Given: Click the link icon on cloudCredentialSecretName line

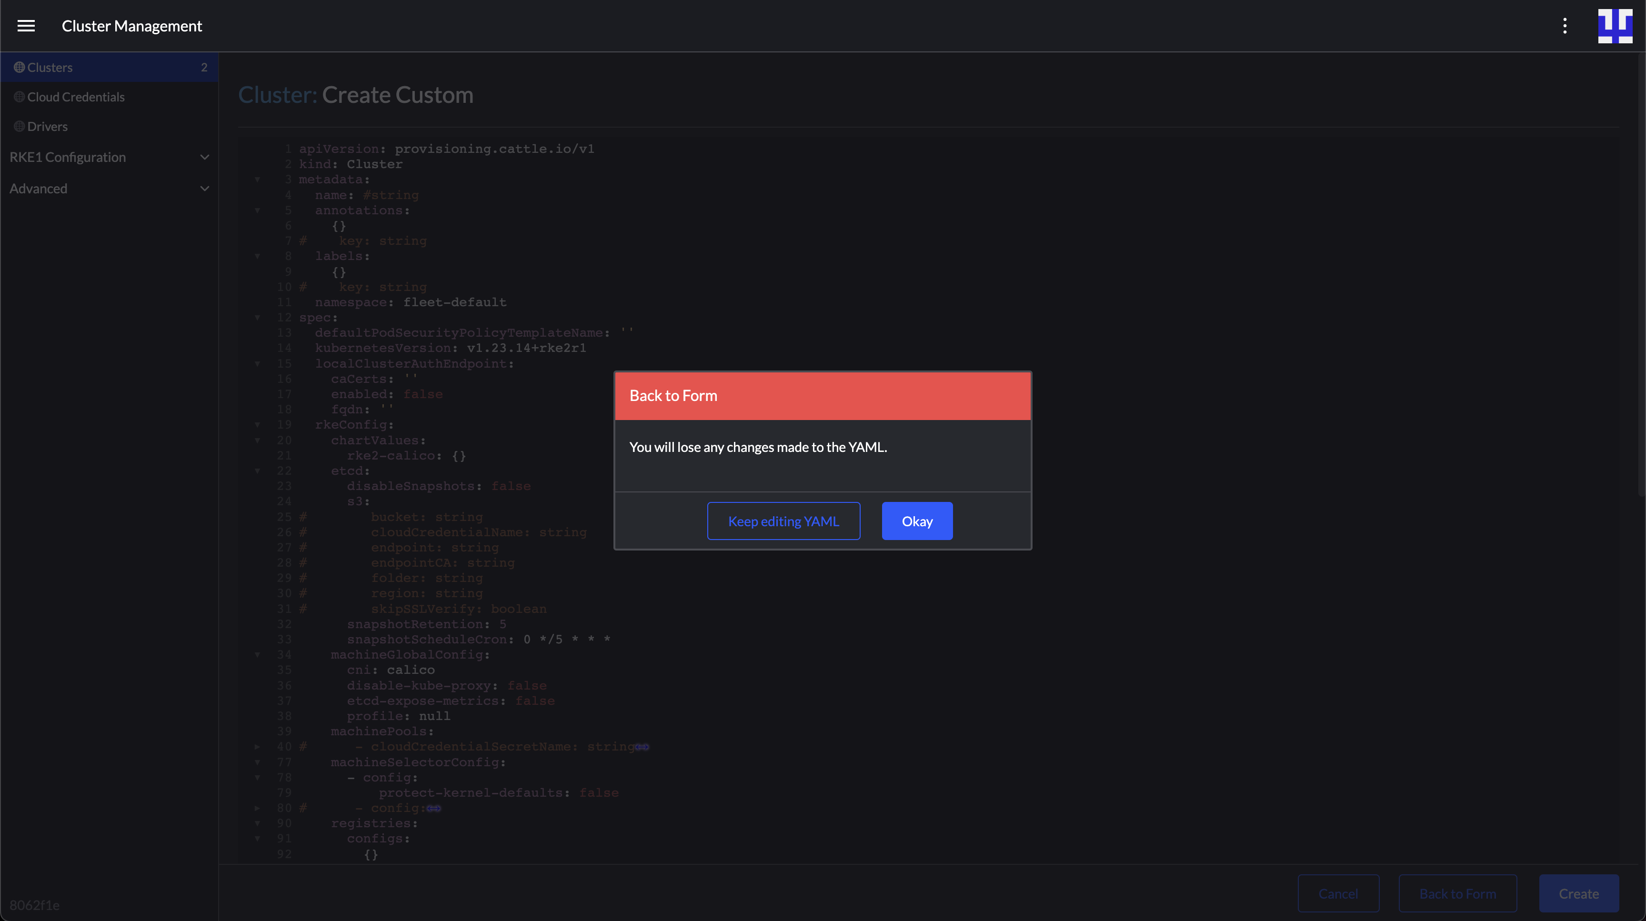Looking at the screenshot, I should 642,747.
